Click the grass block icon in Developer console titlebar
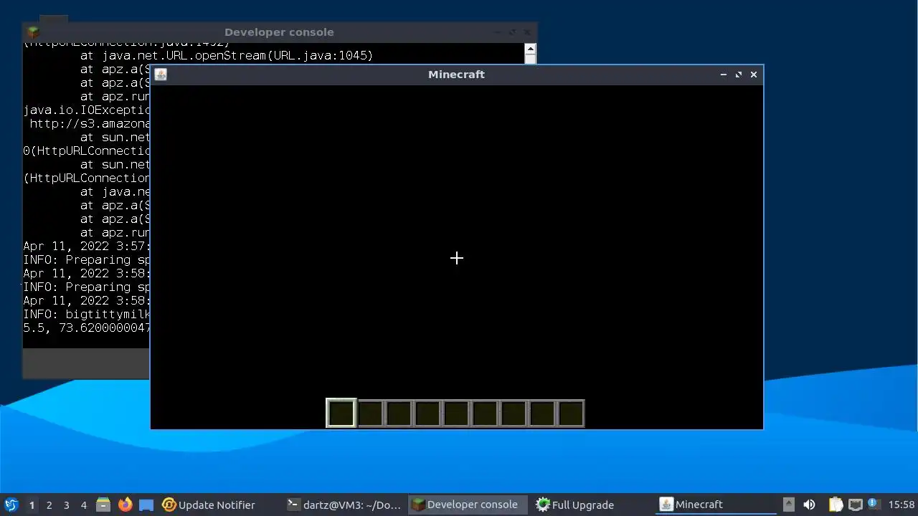918x516 pixels. (x=33, y=32)
